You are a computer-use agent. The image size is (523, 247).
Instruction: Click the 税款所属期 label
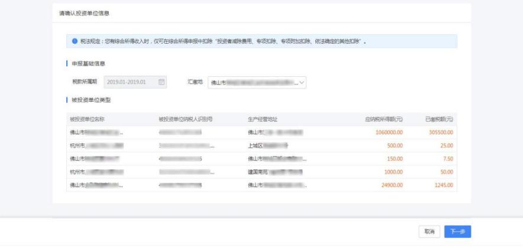tap(85, 82)
